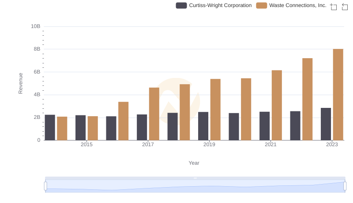Click the 2019 Curtiss-Wright bar
This screenshot has height=203, width=353.
click(x=203, y=126)
